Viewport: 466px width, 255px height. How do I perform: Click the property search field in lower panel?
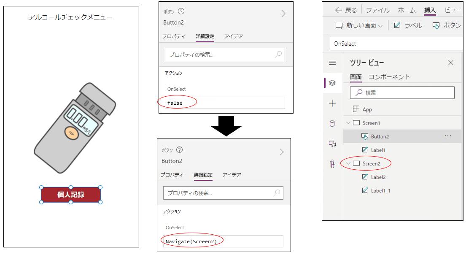pyautogui.click(x=223, y=193)
